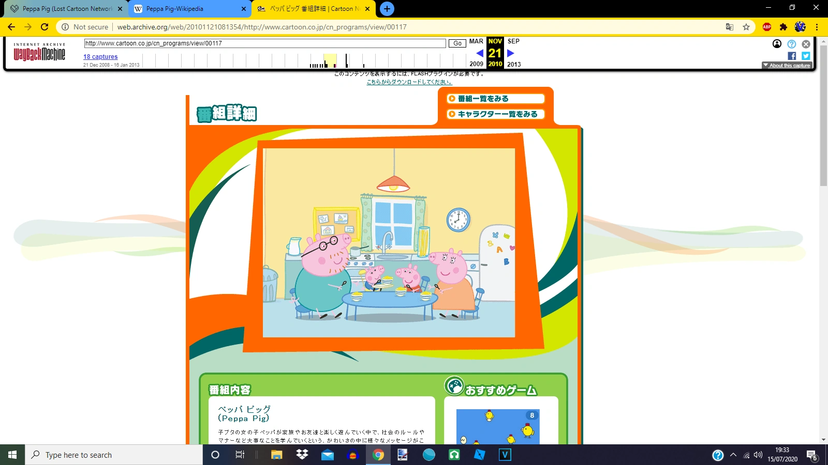Viewport: 828px width, 465px height.
Task: Go back to the previous page
Action: [11, 27]
